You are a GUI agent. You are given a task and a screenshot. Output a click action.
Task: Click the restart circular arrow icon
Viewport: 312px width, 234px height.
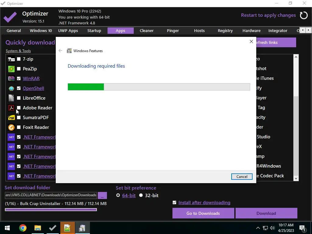(304, 15)
